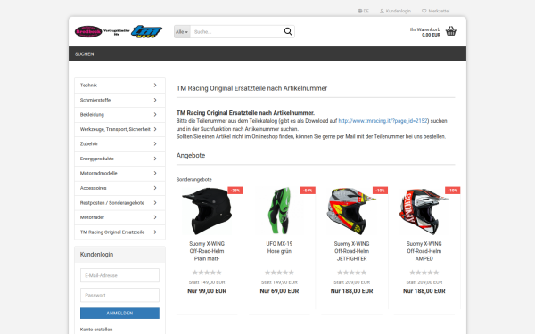The image size is (535, 334).
Task: Click the black matte helmet thumbnail
Action: click(x=207, y=211)
